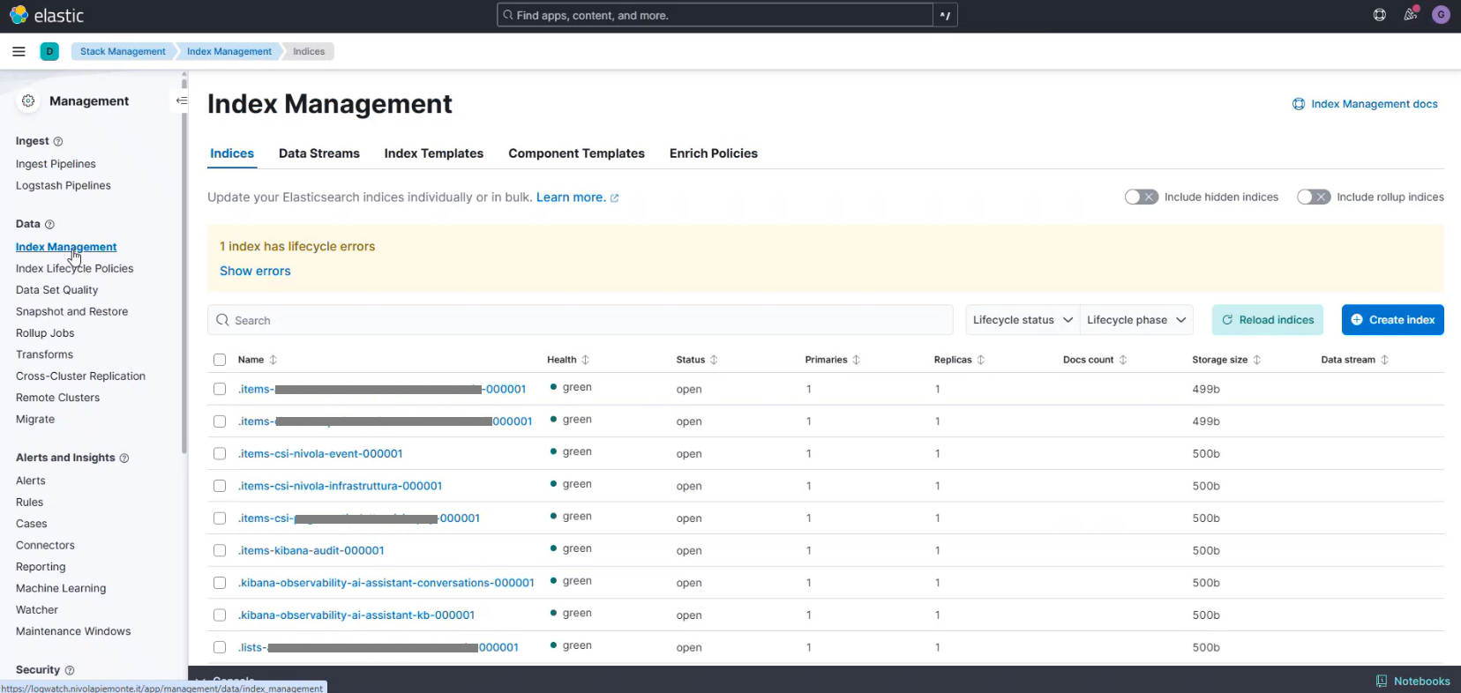The height and width of the screenshot is (693, 1461).
Task: Select checkbox for .items-csi-nivola-event-000001
Action: pyautogui.click(x=220, y=454)
